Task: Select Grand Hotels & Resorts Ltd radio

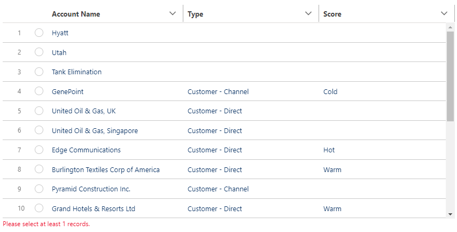Action: coord(39,208)
